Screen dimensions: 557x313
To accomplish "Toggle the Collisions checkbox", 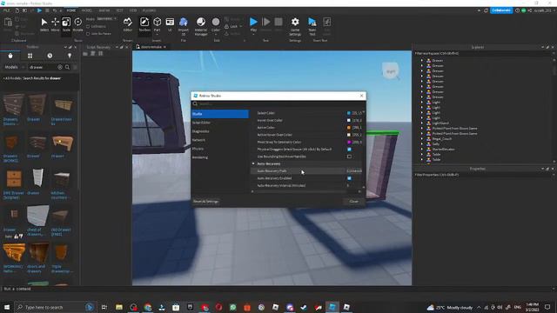I will click(88, 27).
